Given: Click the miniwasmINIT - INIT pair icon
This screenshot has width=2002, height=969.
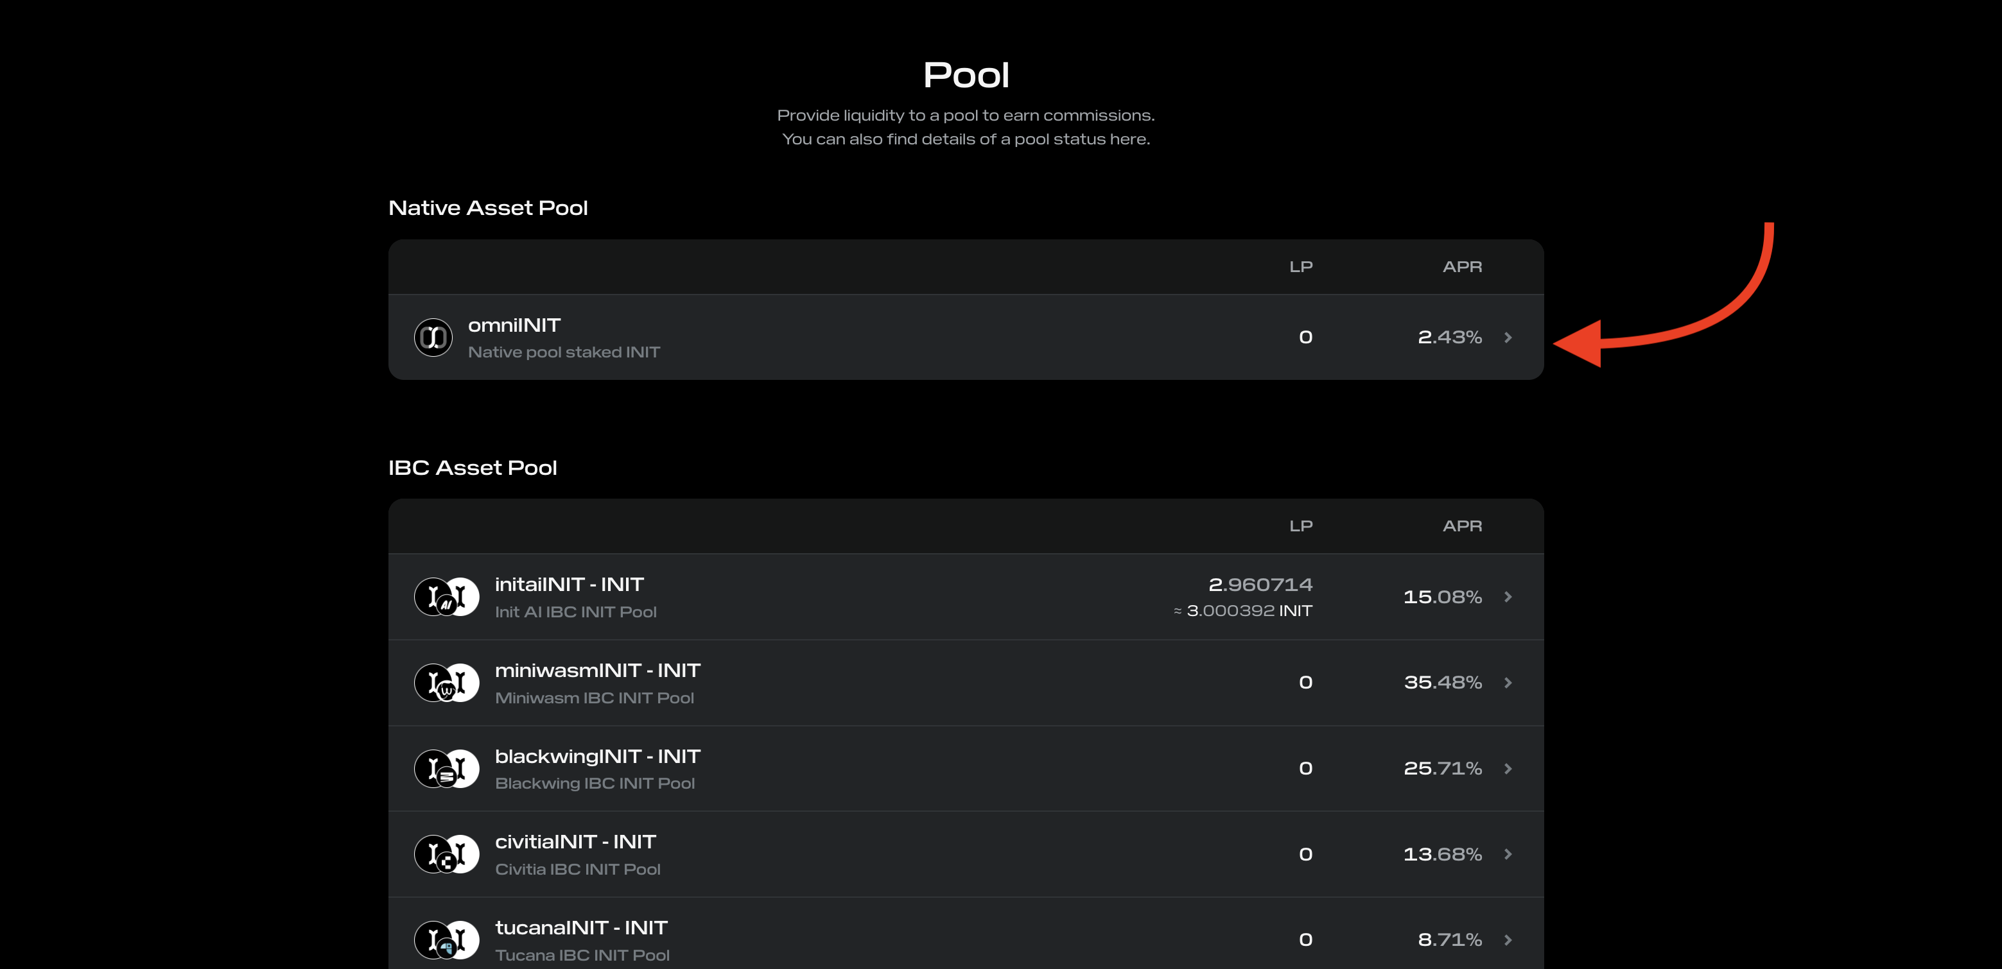Looking at the screenshot, I should point(446,683).
